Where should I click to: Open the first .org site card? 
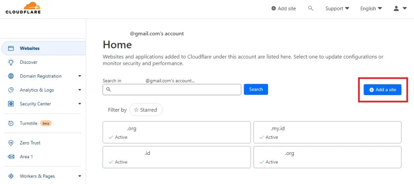[x=177, y=132]
